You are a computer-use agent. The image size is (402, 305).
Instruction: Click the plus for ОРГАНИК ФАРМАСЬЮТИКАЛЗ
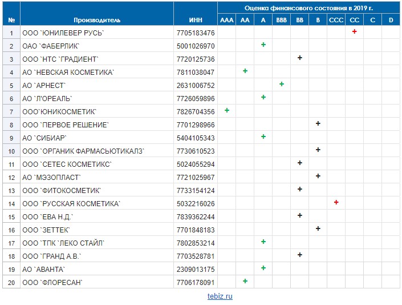click(x=318, y=150)
